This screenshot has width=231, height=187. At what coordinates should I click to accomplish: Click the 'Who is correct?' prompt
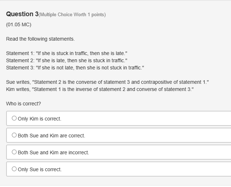click(x=23, y=104)
